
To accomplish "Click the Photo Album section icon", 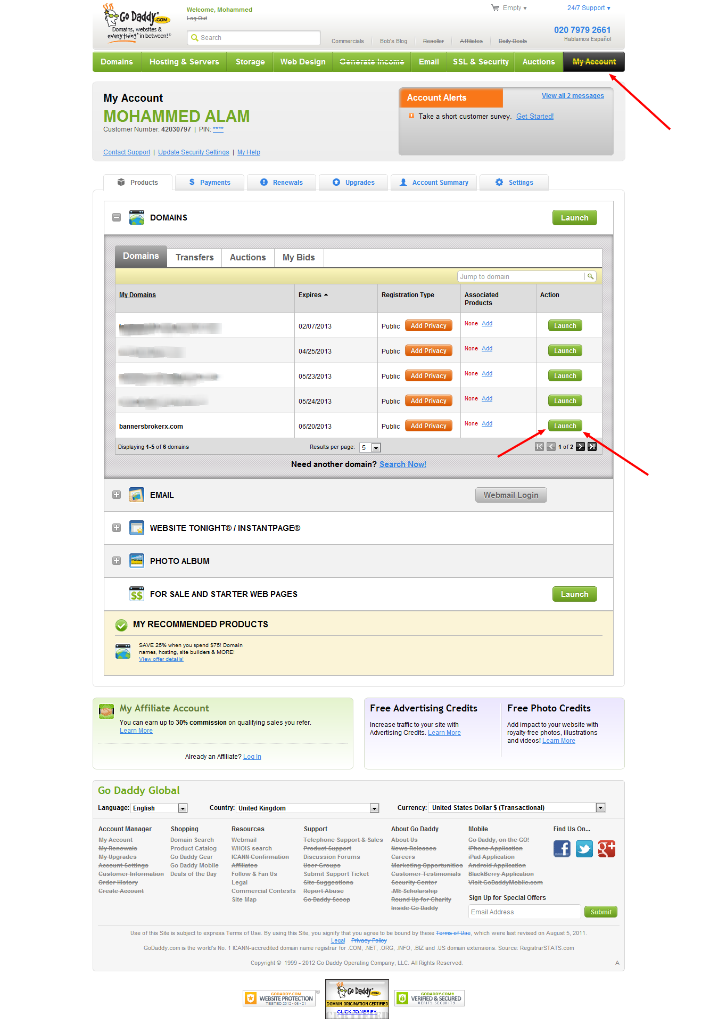I will [x=137, y=561].
